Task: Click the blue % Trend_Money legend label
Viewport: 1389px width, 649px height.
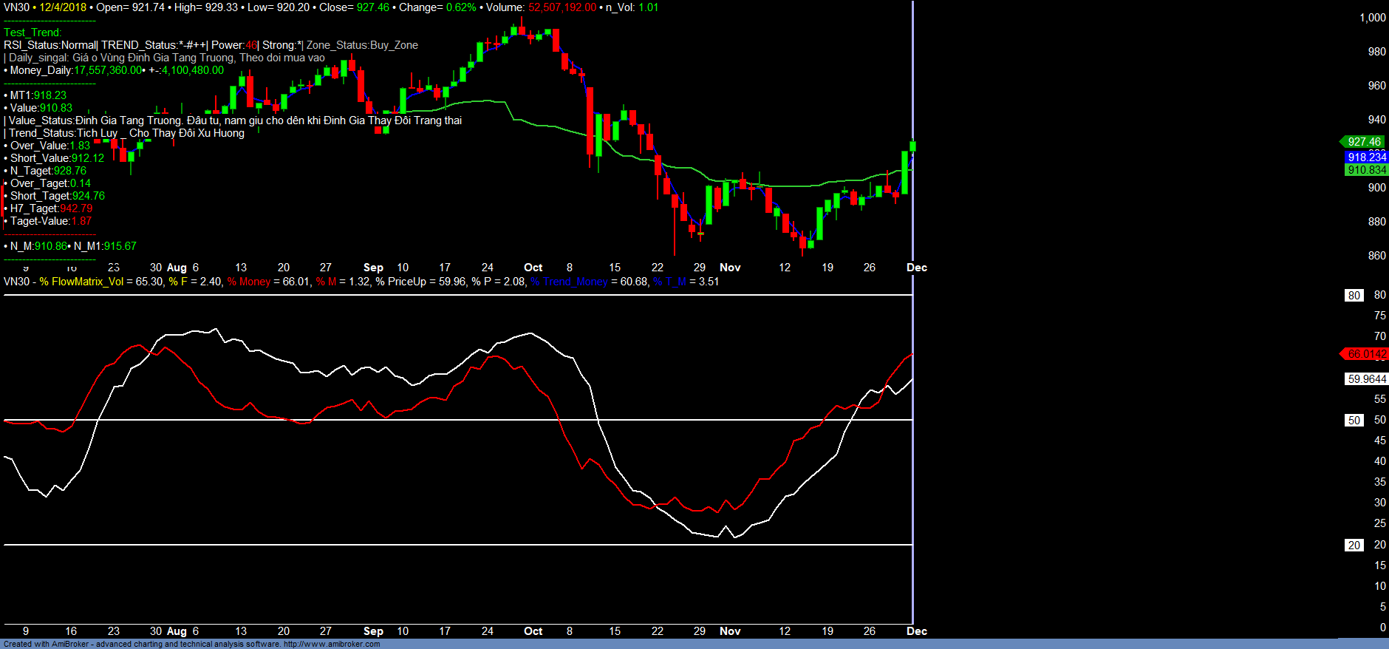Action: point(569,282)
